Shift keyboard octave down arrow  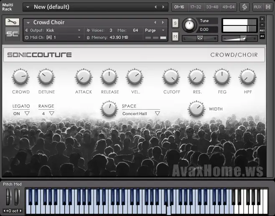[x=4, y=211]
